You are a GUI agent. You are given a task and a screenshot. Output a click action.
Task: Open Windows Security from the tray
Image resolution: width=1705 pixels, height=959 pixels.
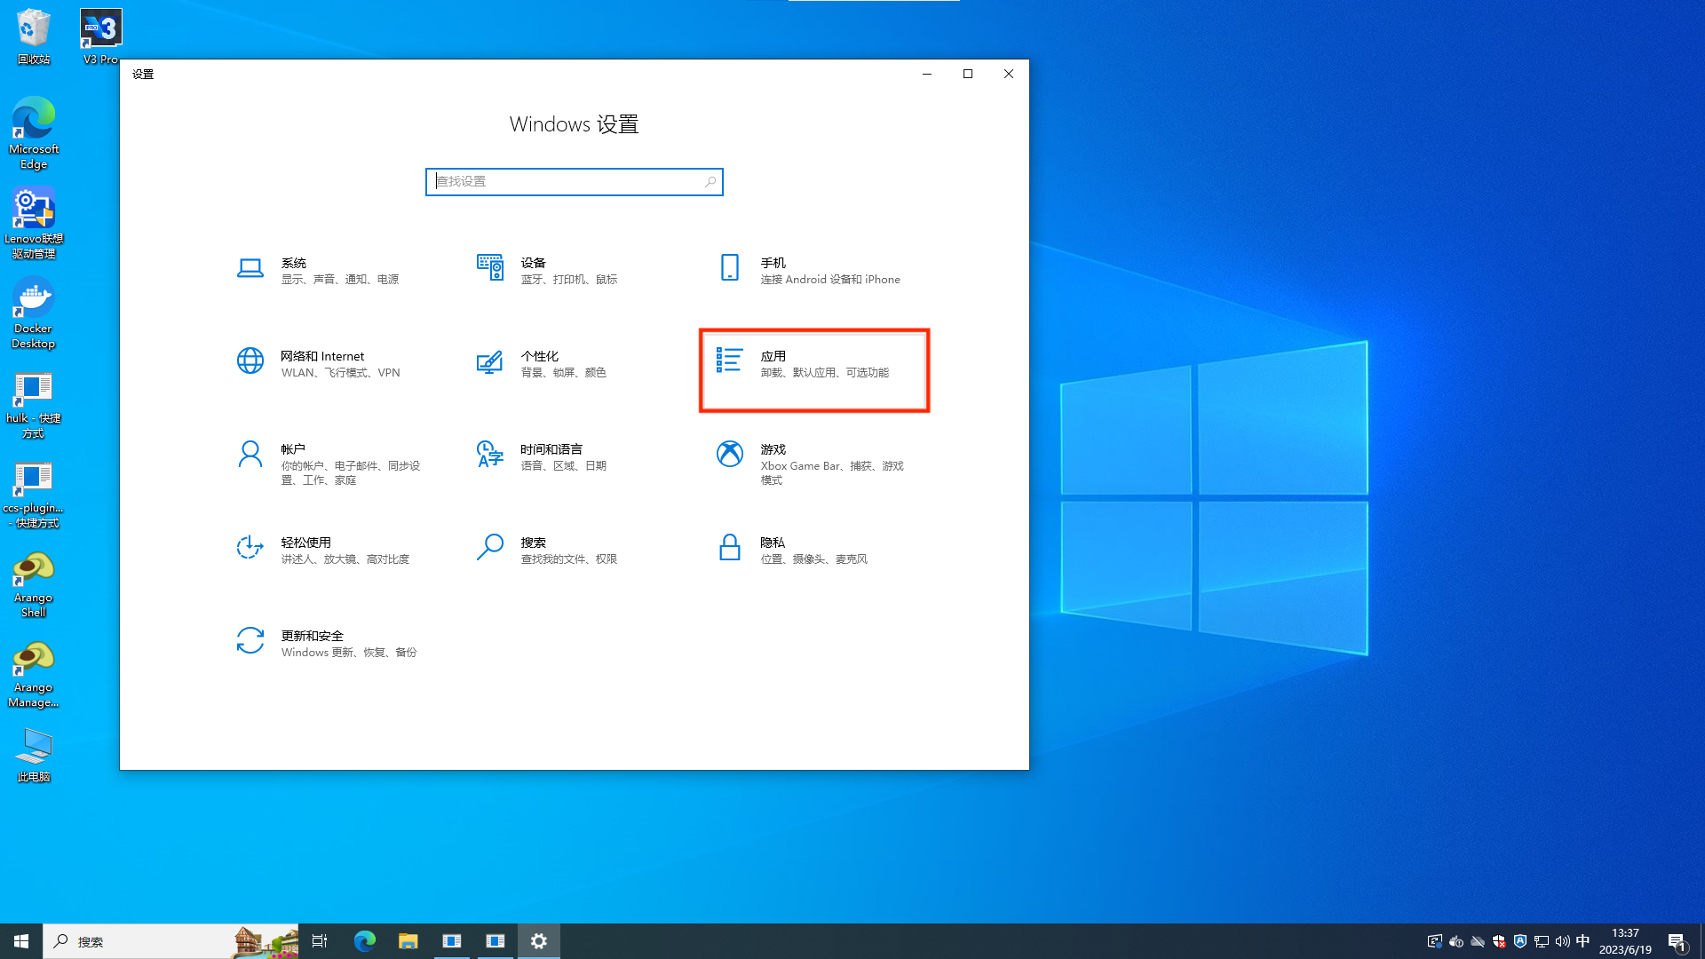(x=1499, y=941)
